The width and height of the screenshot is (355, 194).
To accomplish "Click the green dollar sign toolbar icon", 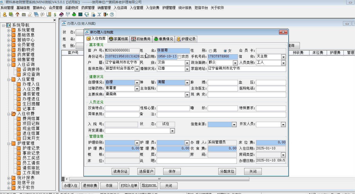I will (x=55, y=15).
